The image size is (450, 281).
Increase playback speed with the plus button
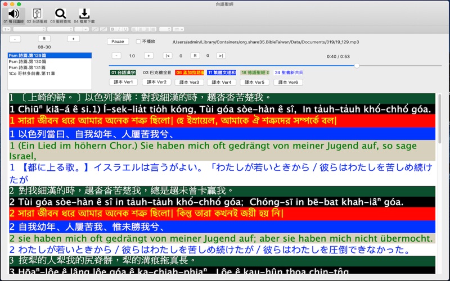tap(148, 56)
